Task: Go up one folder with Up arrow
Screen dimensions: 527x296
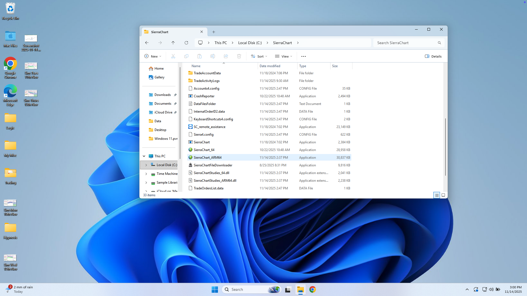Action: coord(173,43)
